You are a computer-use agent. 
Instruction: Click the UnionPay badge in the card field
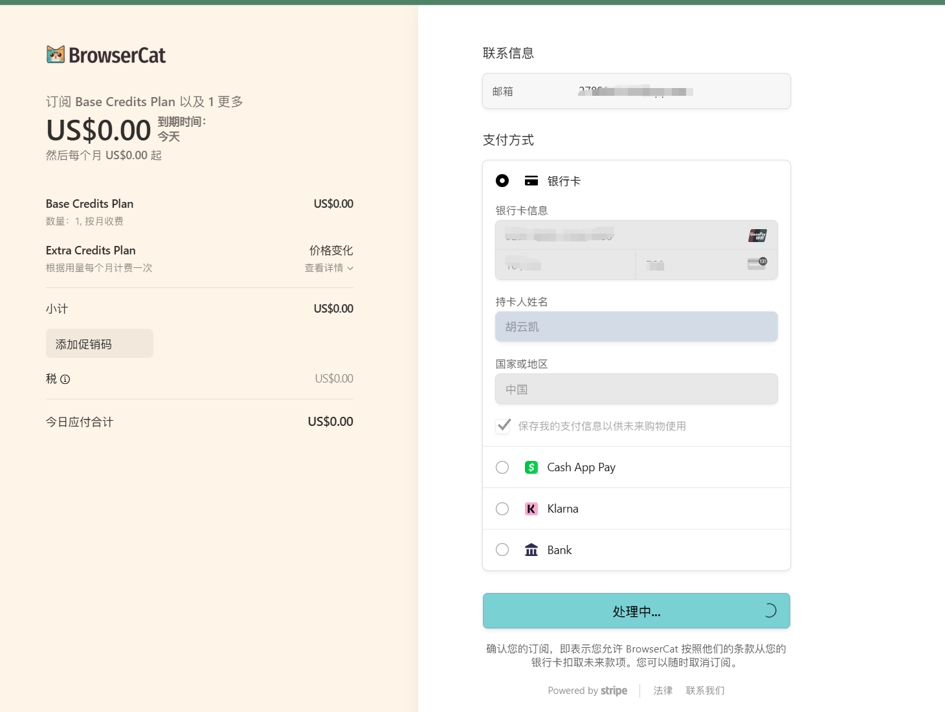[758, 234]
